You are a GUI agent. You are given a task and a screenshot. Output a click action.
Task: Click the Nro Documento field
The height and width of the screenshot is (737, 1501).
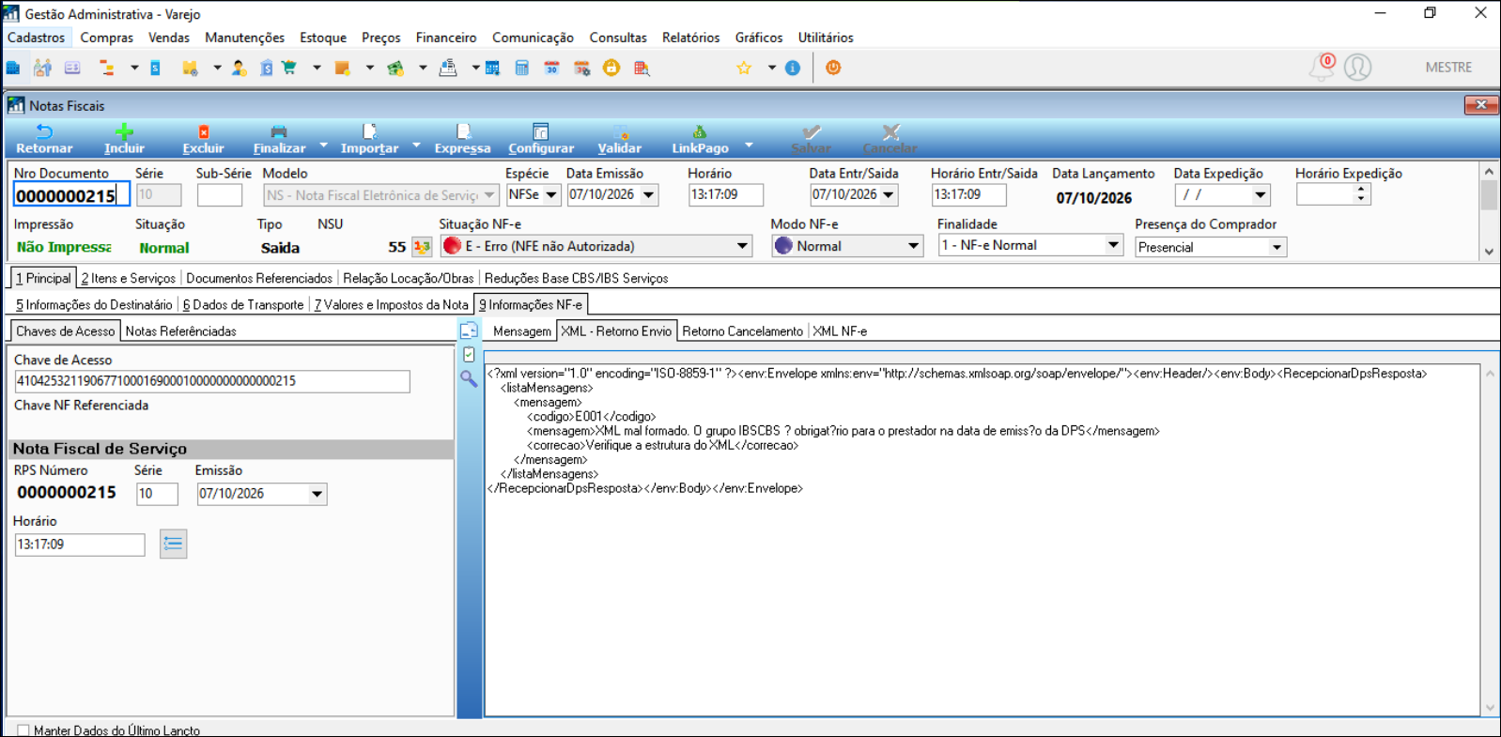tap(71, 195)
